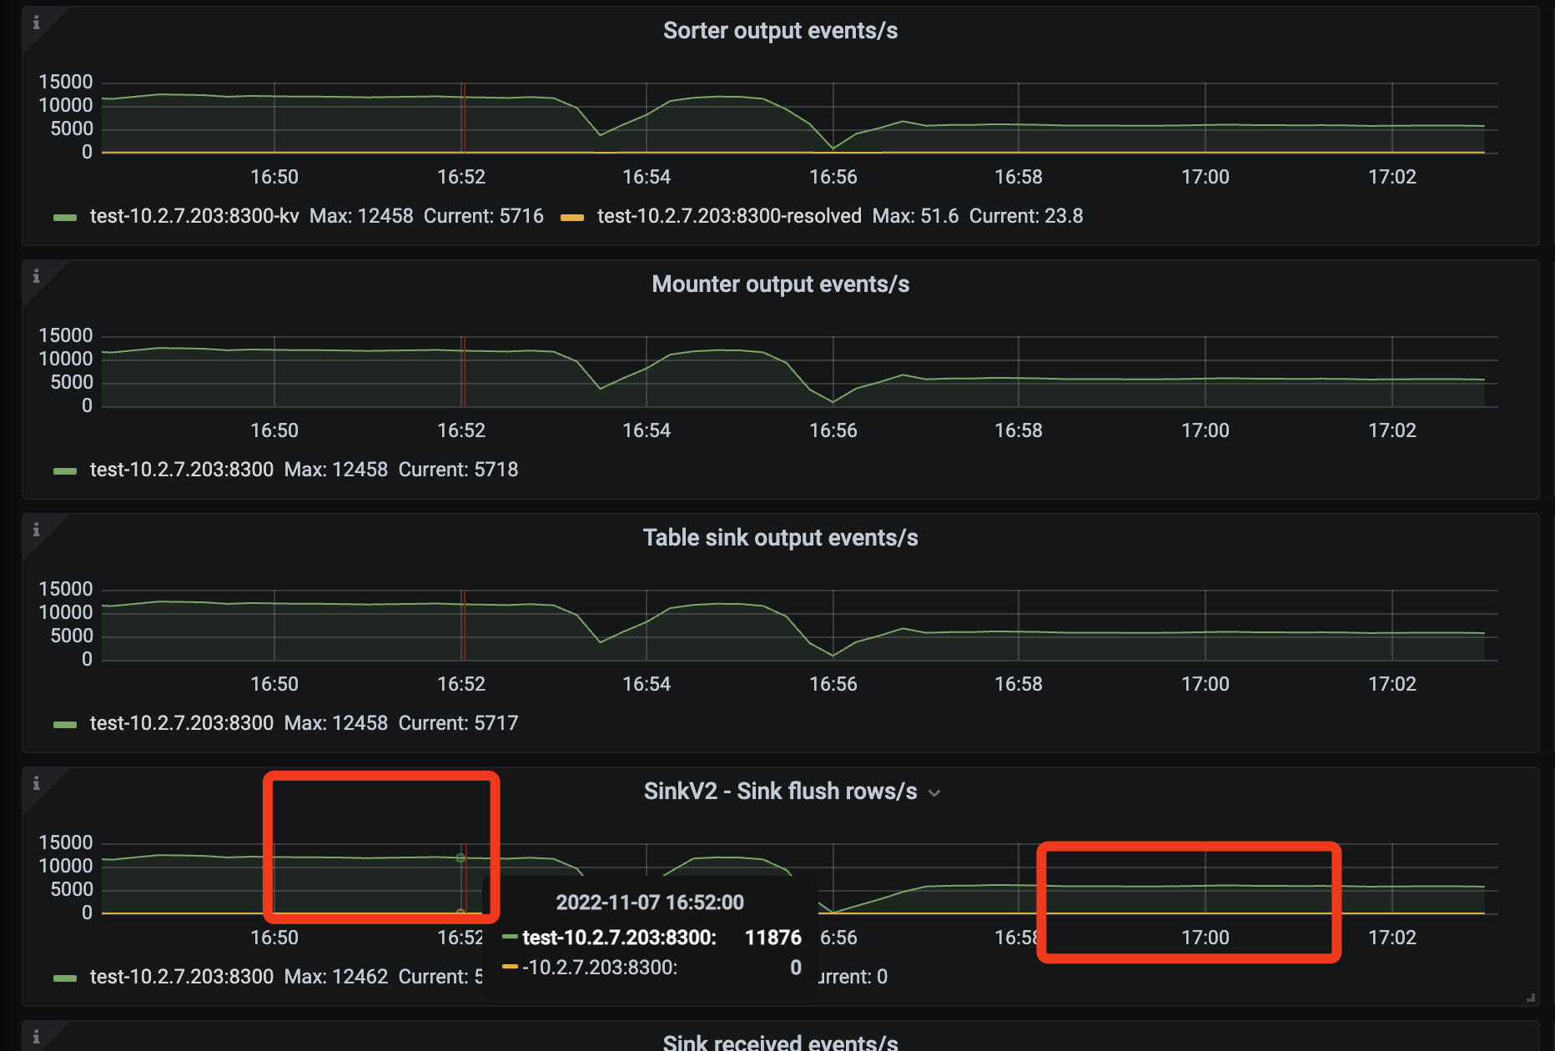Click Max: 12462 in SinkV2 legend
This screenshot has width=1555, height=1051.
(x=336, y=977)
